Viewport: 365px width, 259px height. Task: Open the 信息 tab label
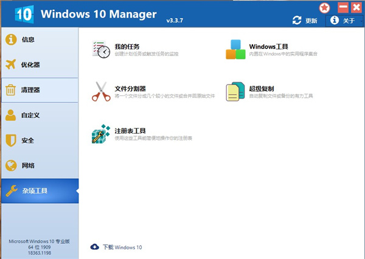pyautogui.click(x=28, y=40)
